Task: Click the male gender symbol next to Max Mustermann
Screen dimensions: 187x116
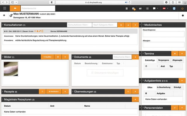Action: [11, 15]
